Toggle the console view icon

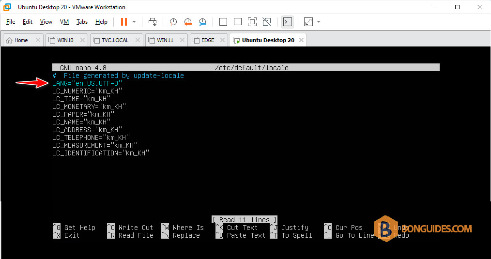coord(288,22)
